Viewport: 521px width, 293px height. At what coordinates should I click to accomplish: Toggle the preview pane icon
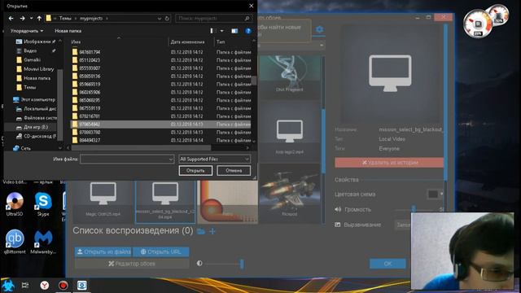234,31
